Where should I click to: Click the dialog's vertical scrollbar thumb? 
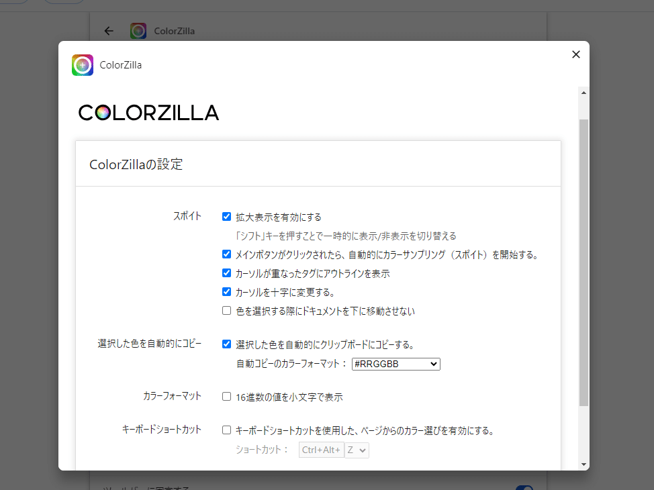[x=583, y=262]
